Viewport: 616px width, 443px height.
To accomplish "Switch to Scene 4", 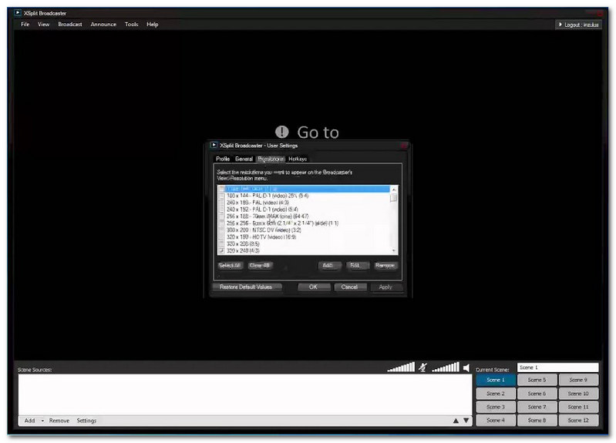I will (496, 420).
